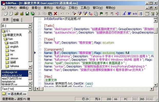Toggle line numbers display icon
159x102 pixels.
point(141,14)
